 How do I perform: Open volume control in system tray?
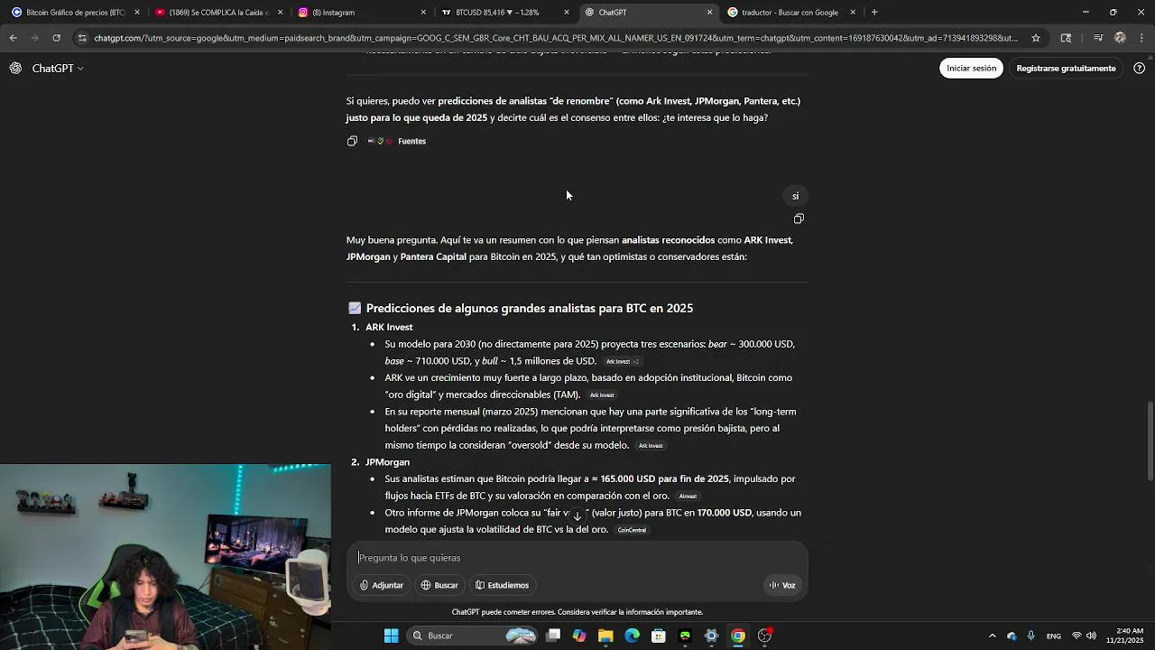pyautogui.click(x=1091, y=636)
